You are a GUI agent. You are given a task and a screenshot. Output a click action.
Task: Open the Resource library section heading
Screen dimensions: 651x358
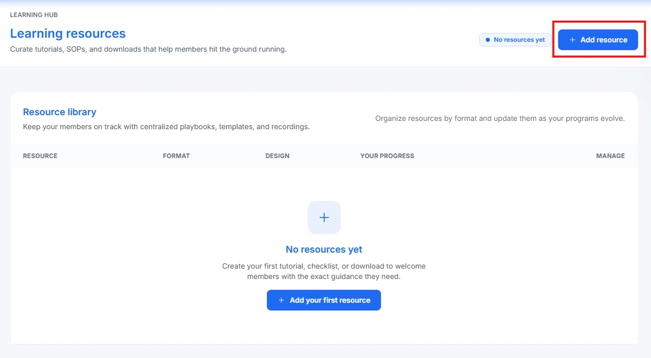[x=59, y=112]
